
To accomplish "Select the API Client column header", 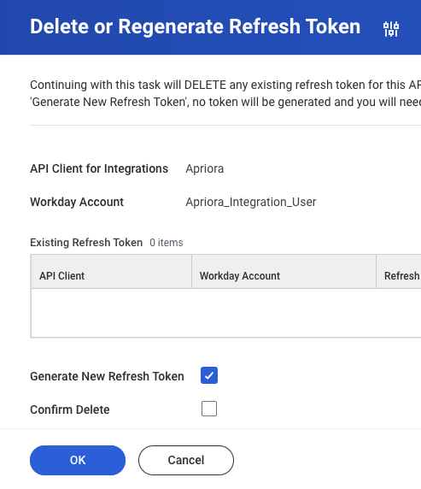I will [111, 271].
